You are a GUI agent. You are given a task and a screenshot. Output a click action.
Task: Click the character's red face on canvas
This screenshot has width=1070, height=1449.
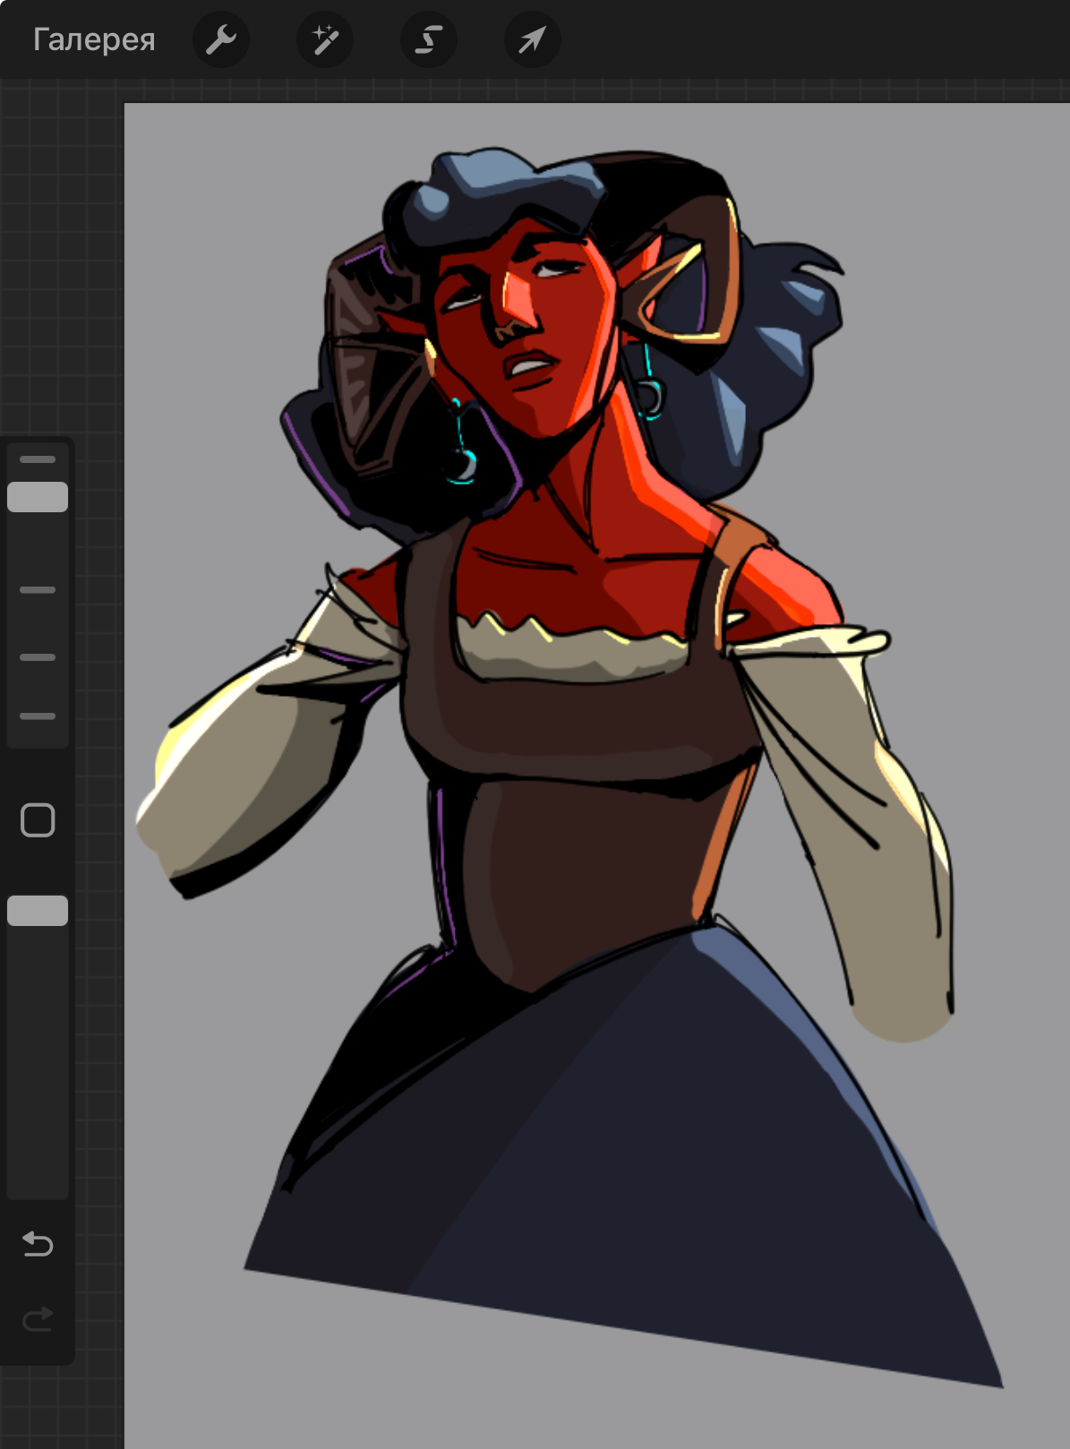(x=537, y=358)
